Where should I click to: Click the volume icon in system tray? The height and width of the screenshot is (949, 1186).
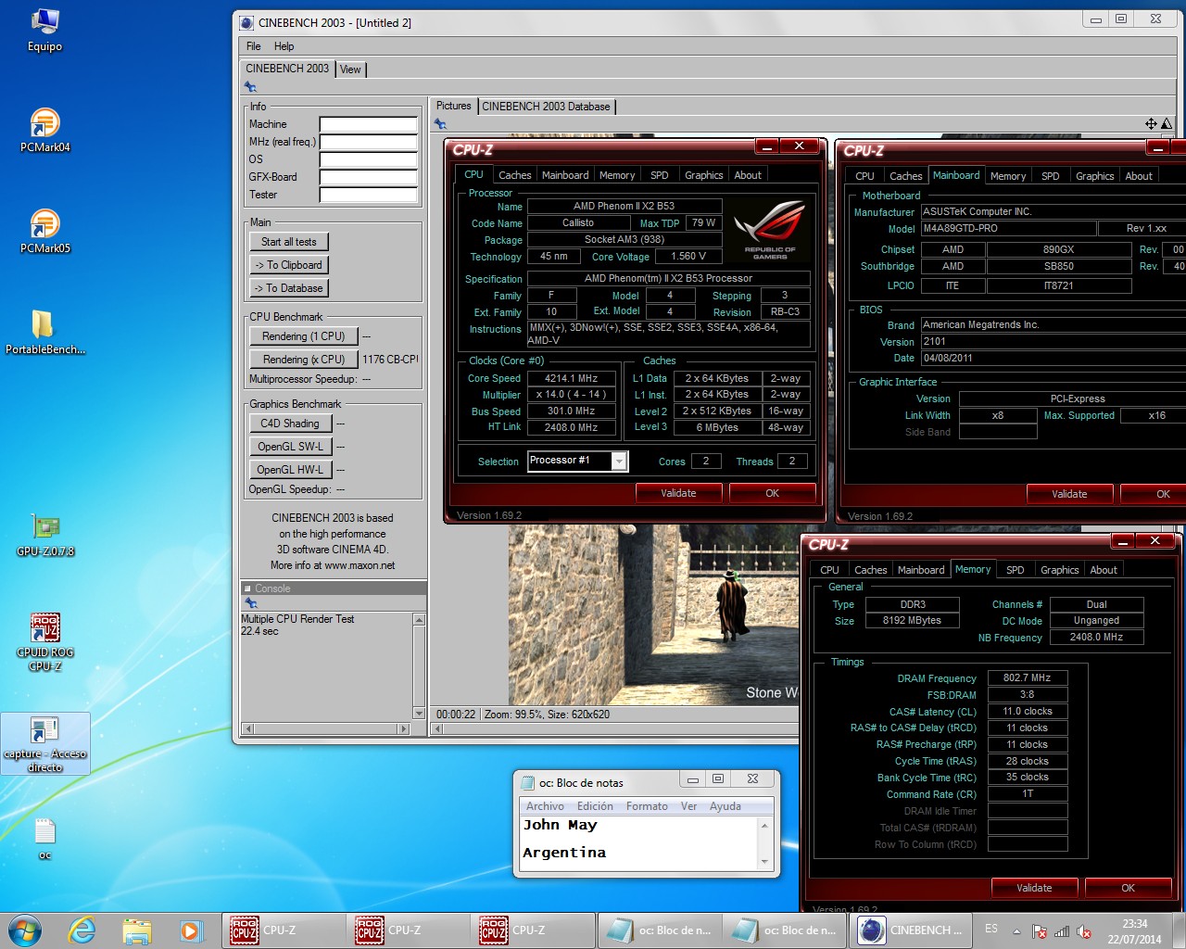pos(1084,931)
